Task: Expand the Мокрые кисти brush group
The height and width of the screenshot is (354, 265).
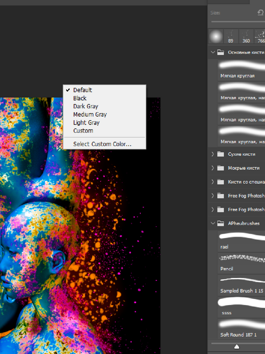Action: pyautogui.click(x=213, y=168)
